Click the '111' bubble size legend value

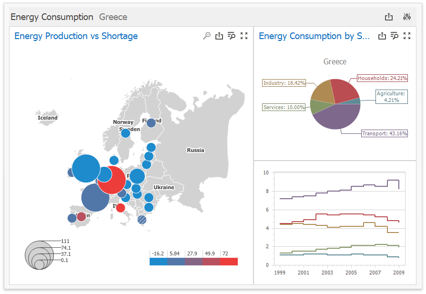click(x=65, y=241)
